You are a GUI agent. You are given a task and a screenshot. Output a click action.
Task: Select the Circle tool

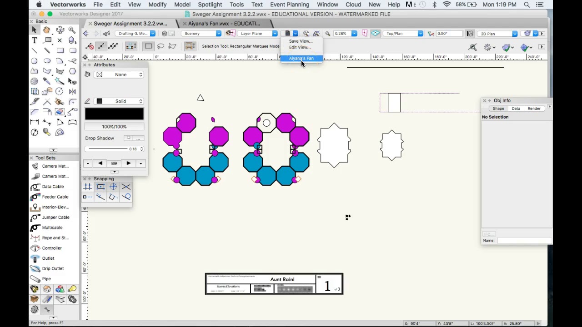(x=34, y=61)
